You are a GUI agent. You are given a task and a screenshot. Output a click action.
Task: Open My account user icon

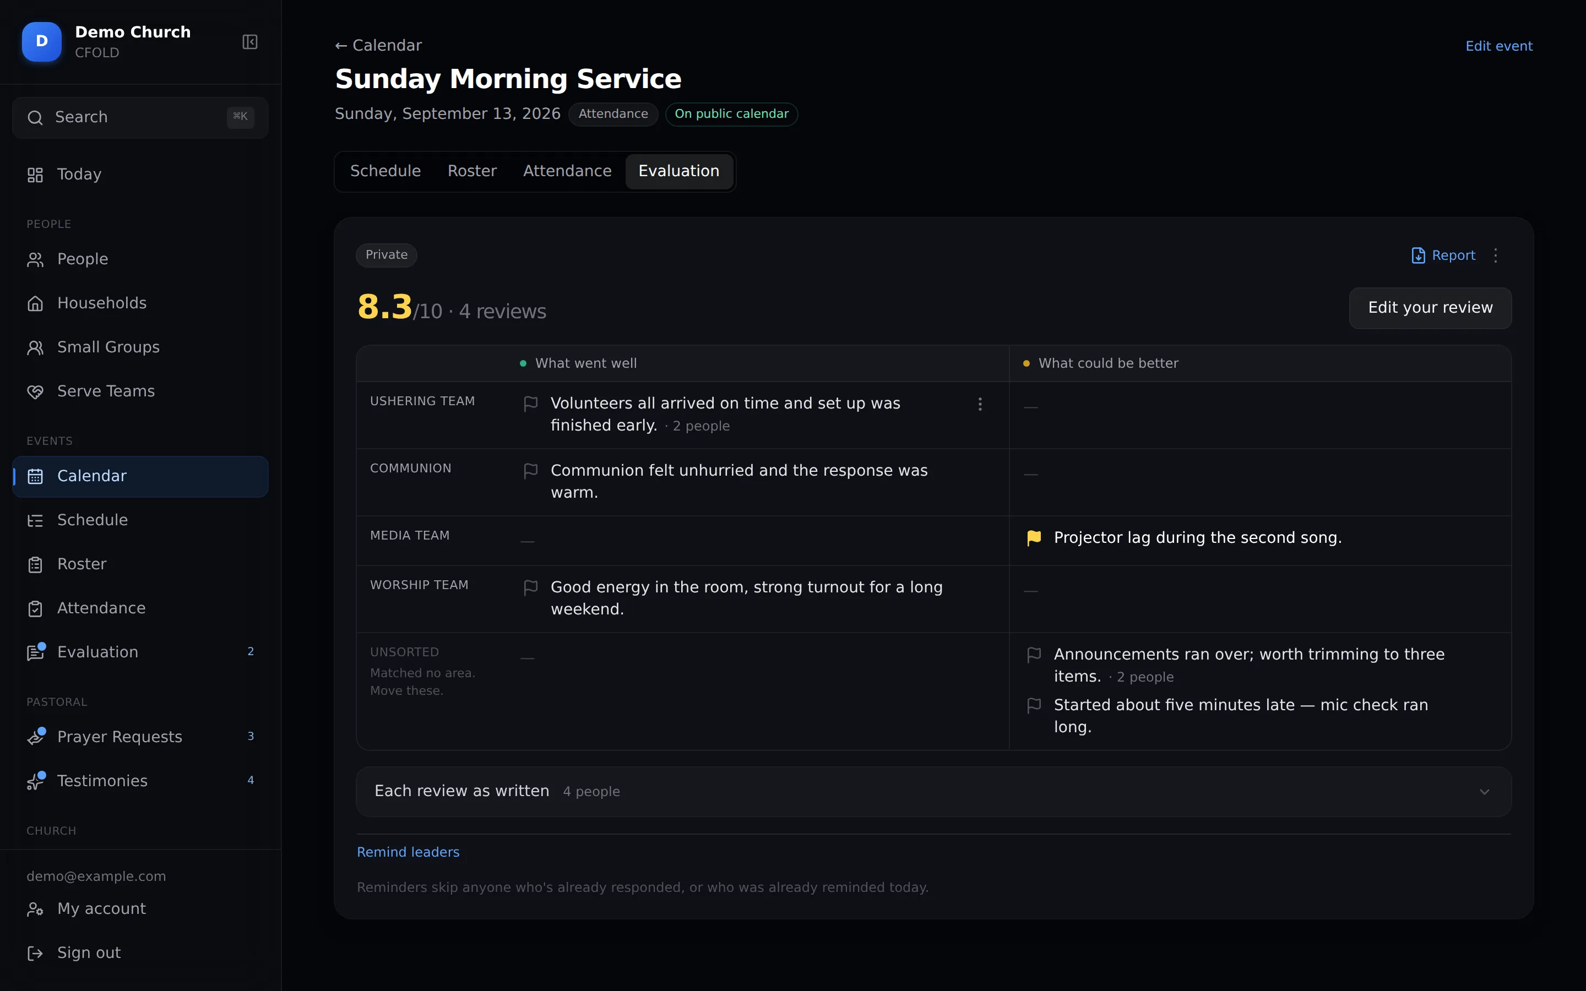click(35, 909)
